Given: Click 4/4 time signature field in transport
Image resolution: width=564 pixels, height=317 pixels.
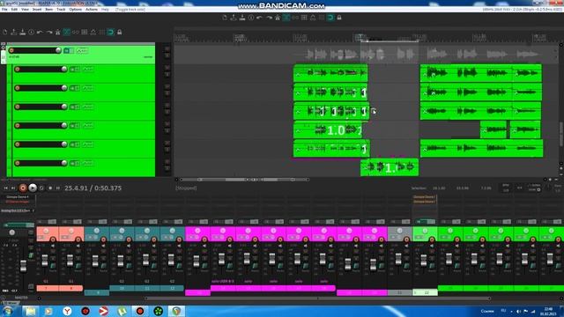Looking at the screenshot, I should (x=519, y=188).
